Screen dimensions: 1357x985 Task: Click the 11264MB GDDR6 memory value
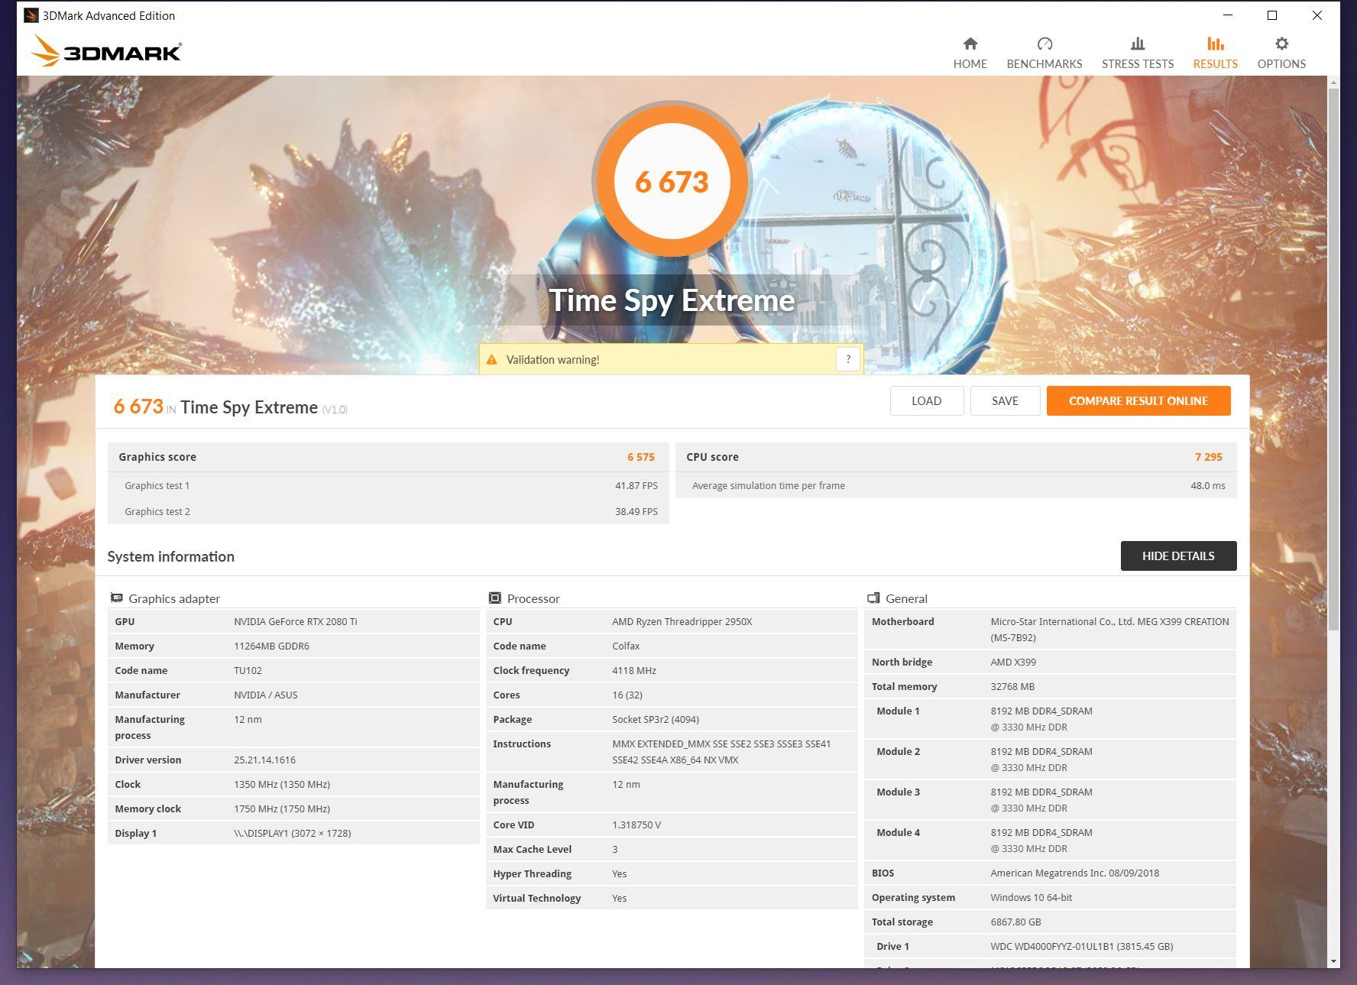click(x=271, y=646)
